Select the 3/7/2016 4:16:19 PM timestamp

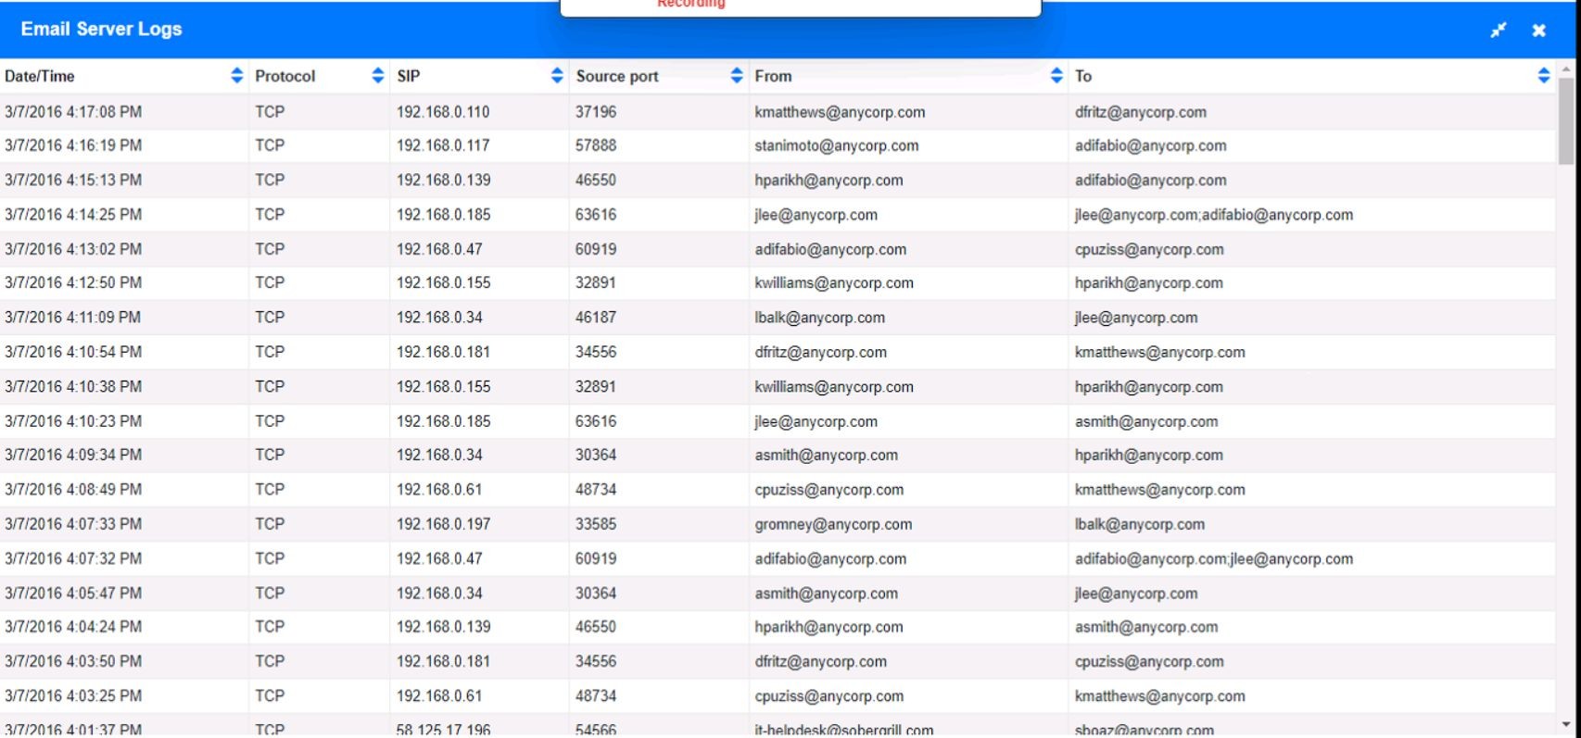[73, 145]
